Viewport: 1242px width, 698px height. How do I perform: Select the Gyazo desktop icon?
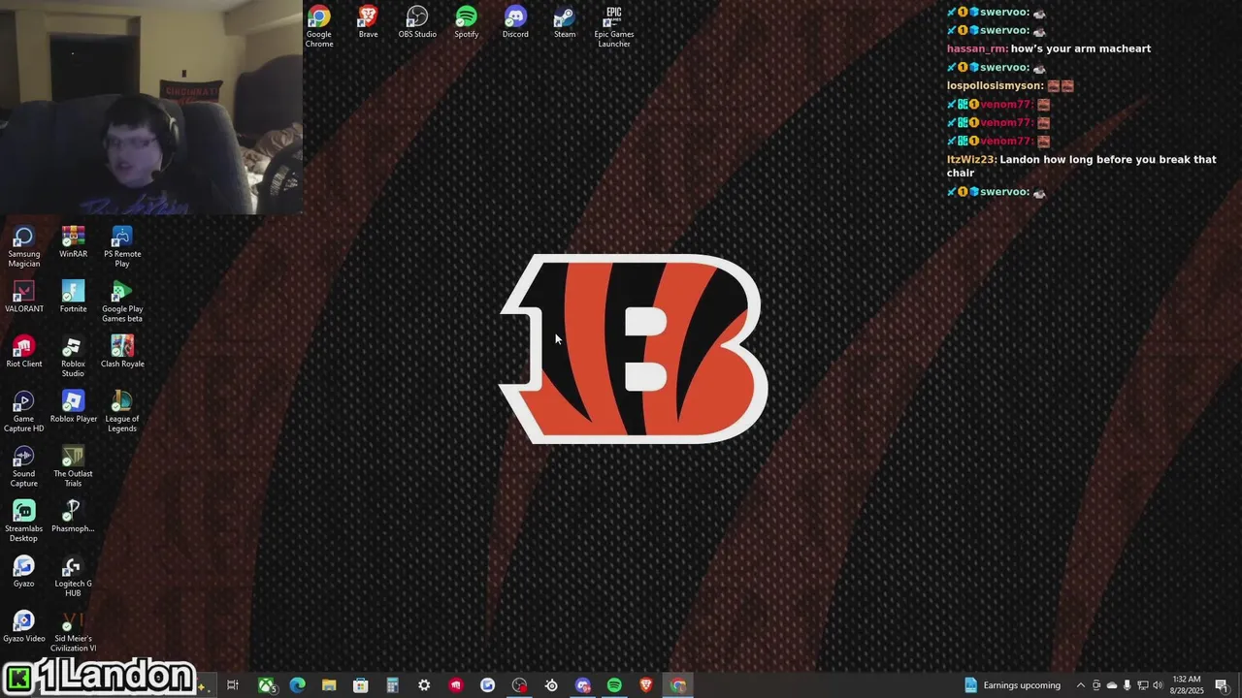(x=24, y=572)
